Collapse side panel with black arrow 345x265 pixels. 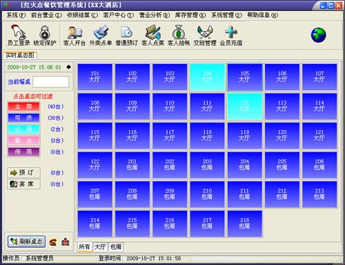click(x=68, y=67)
